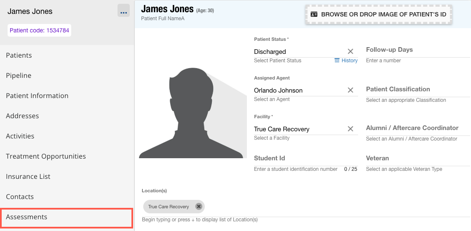Remove the True Care Recovery location chip
The height and width of the screenshot is (231, 471).
coord(199,207)
